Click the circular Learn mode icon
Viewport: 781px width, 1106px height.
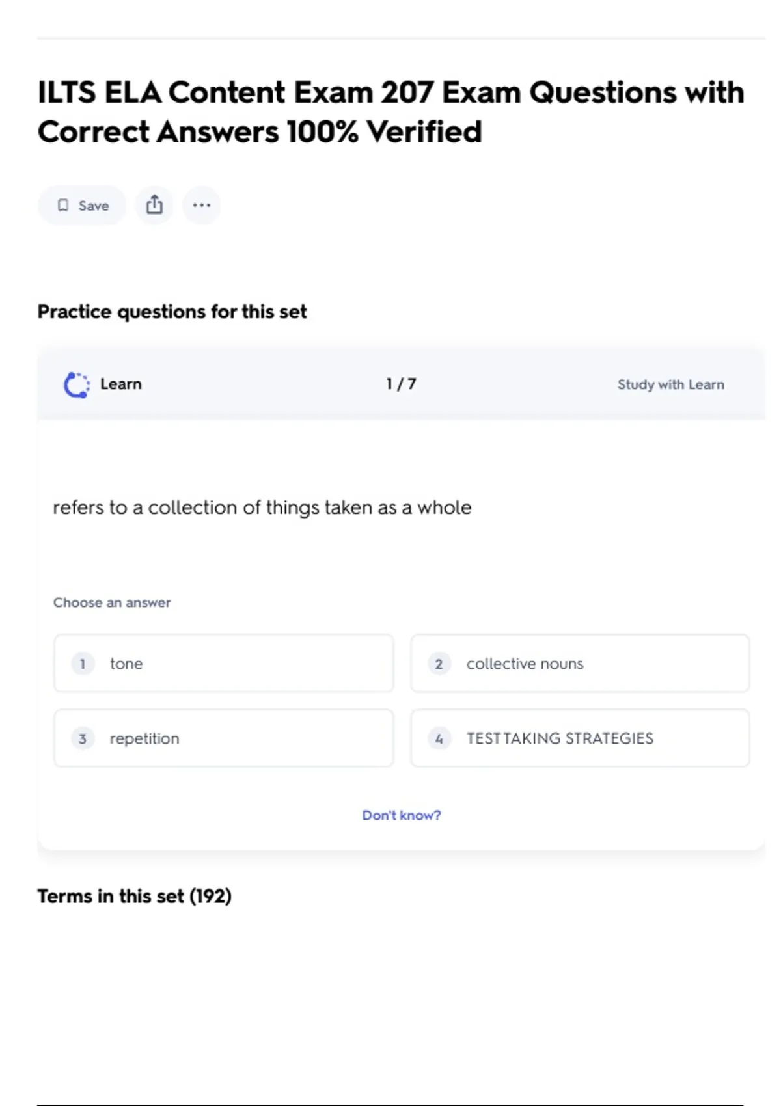(x=77, y=384)
